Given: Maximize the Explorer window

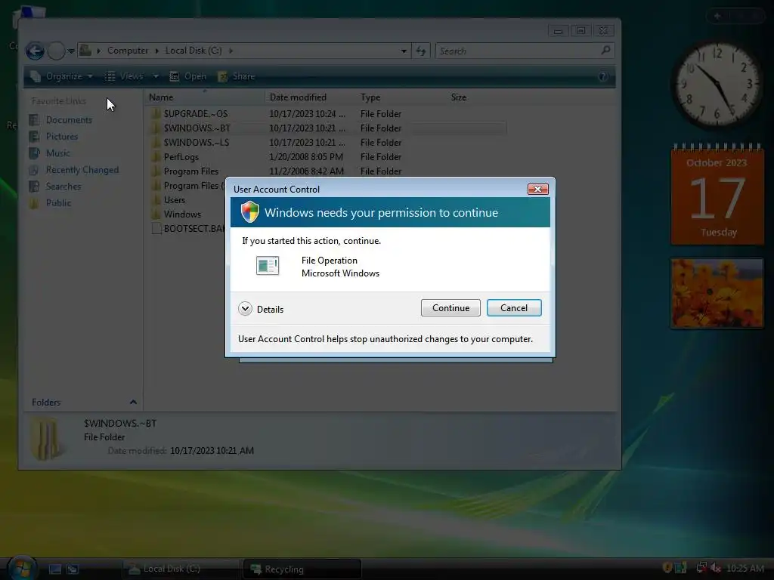Looking at the screenshot, I should click(581, 30).
